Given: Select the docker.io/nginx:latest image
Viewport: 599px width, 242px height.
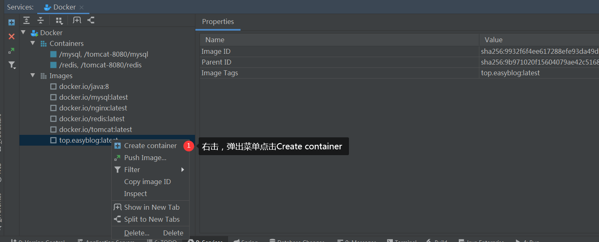Looking at the screenshot, I should click(93, 108).
